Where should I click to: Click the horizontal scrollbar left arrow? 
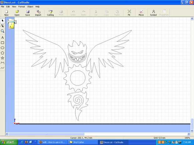tap(7, 134)
